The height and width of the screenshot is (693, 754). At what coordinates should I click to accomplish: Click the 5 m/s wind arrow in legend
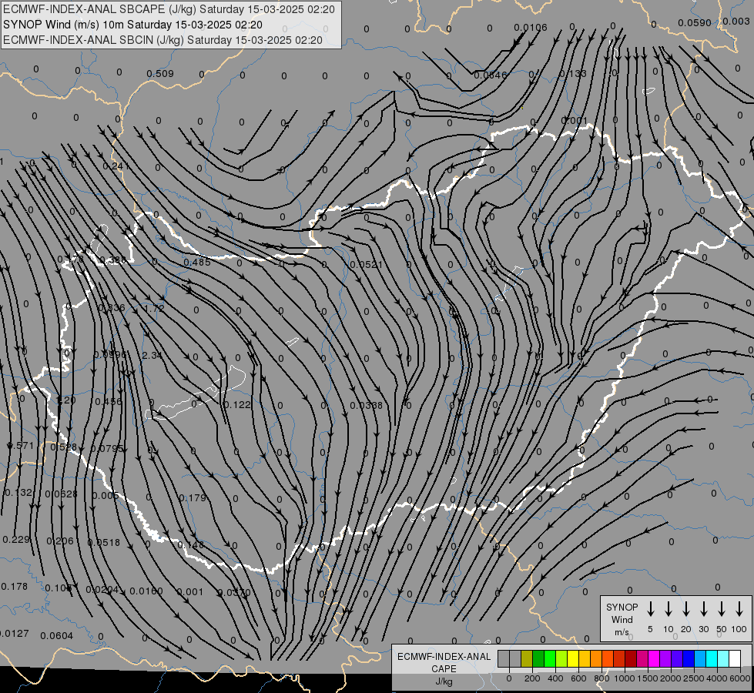[x=651, y=609]
